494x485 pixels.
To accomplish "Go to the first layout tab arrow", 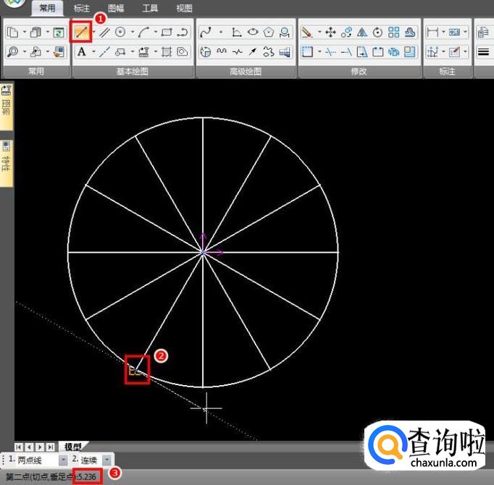I will click(x=19, y=447).
